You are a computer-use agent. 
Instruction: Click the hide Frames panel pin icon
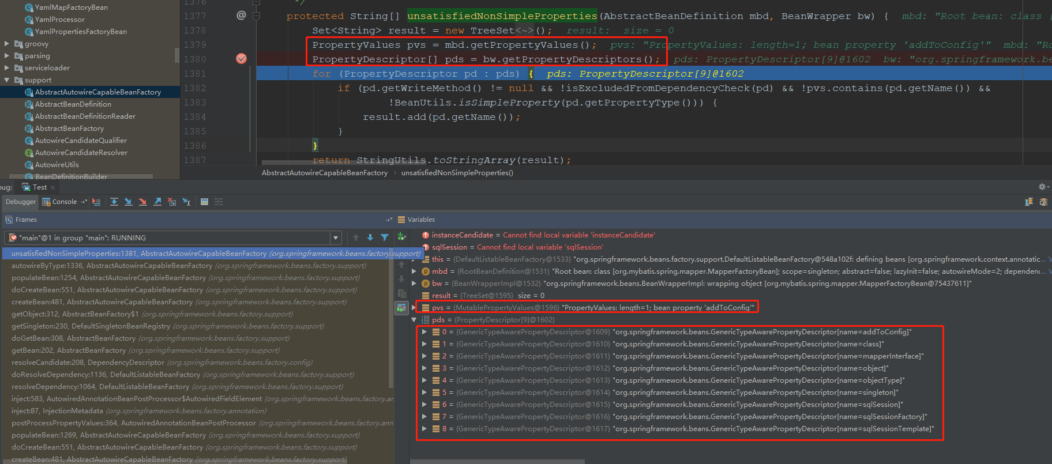[x=389, y=220]
